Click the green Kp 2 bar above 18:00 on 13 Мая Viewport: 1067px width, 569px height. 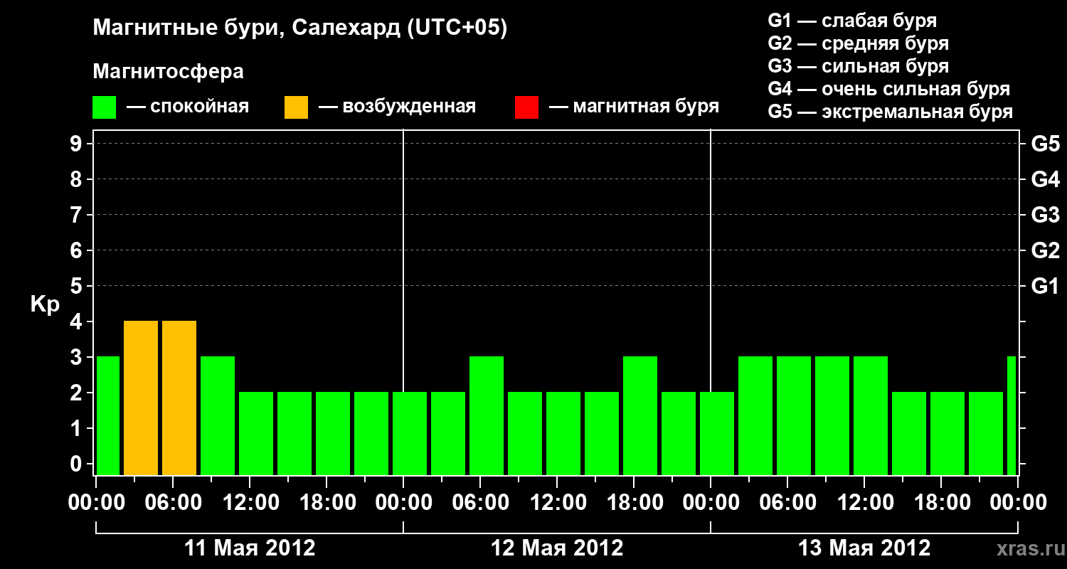point(947,434)
